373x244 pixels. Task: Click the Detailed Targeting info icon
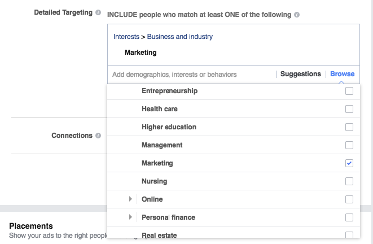coord(98,12)
